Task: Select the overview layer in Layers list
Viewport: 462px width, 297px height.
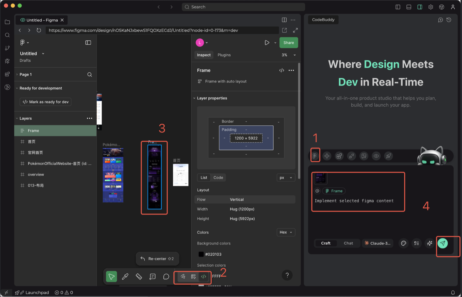Action: point(36,174)
